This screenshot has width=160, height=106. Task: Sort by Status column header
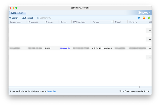65,22
